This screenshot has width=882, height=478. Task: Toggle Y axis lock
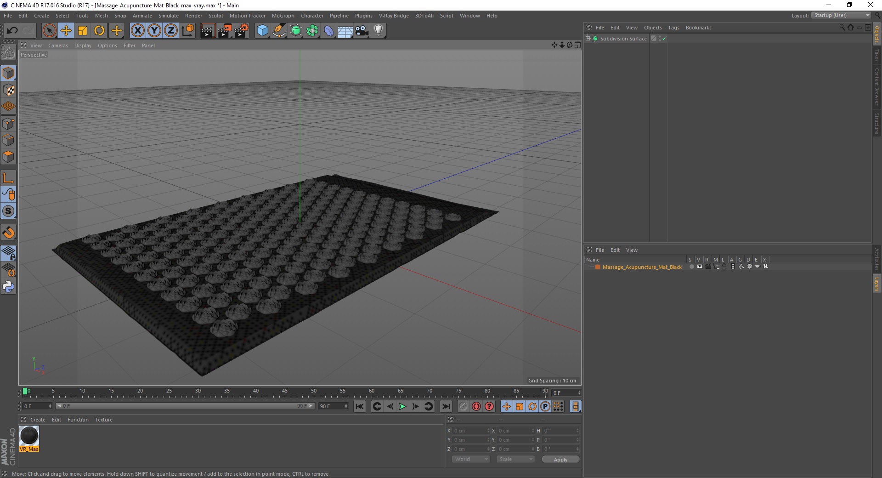coord(154,31)
